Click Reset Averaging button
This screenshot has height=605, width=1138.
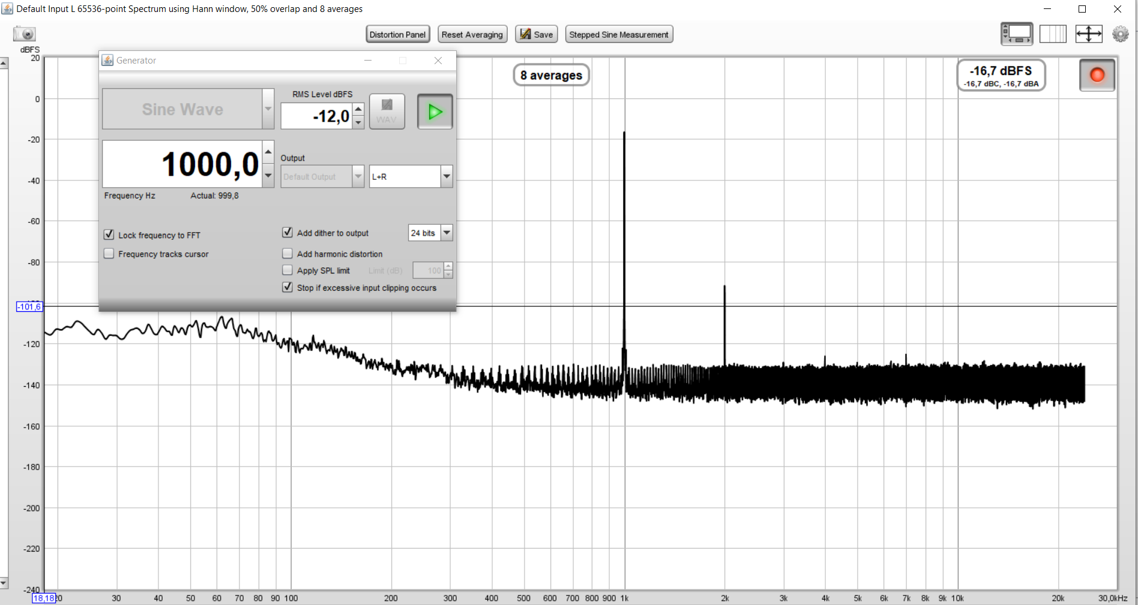472,34
